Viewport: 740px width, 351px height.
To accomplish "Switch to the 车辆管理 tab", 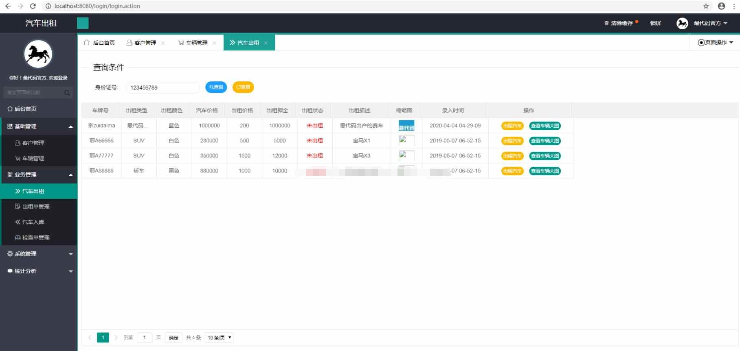I will [x=193, y=43].
